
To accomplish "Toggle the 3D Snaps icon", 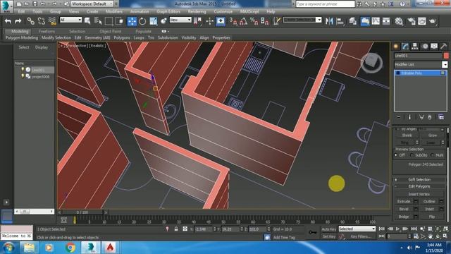I will pos(233,21).
